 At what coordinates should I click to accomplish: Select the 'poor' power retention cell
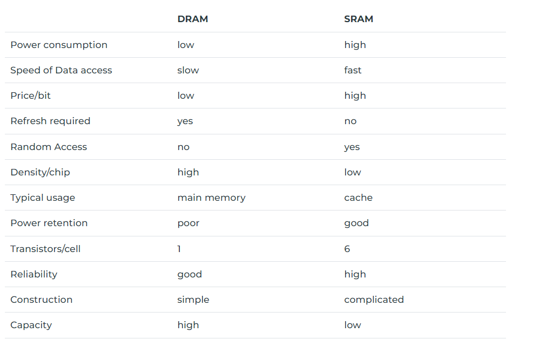(188, 223)
